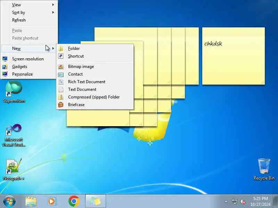
Task: Show hidden tray icons arrow
Action: click(x=226, y=201)
